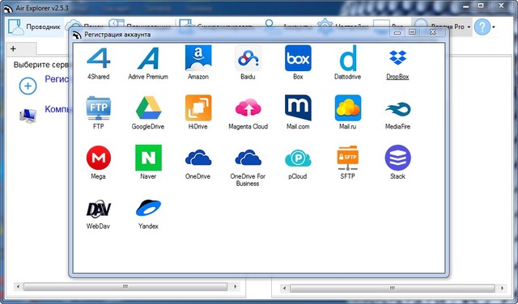Screen dimensions: 518x304
Task: Close the Регистрация аккаунта dialog
Action: point(432,32)
